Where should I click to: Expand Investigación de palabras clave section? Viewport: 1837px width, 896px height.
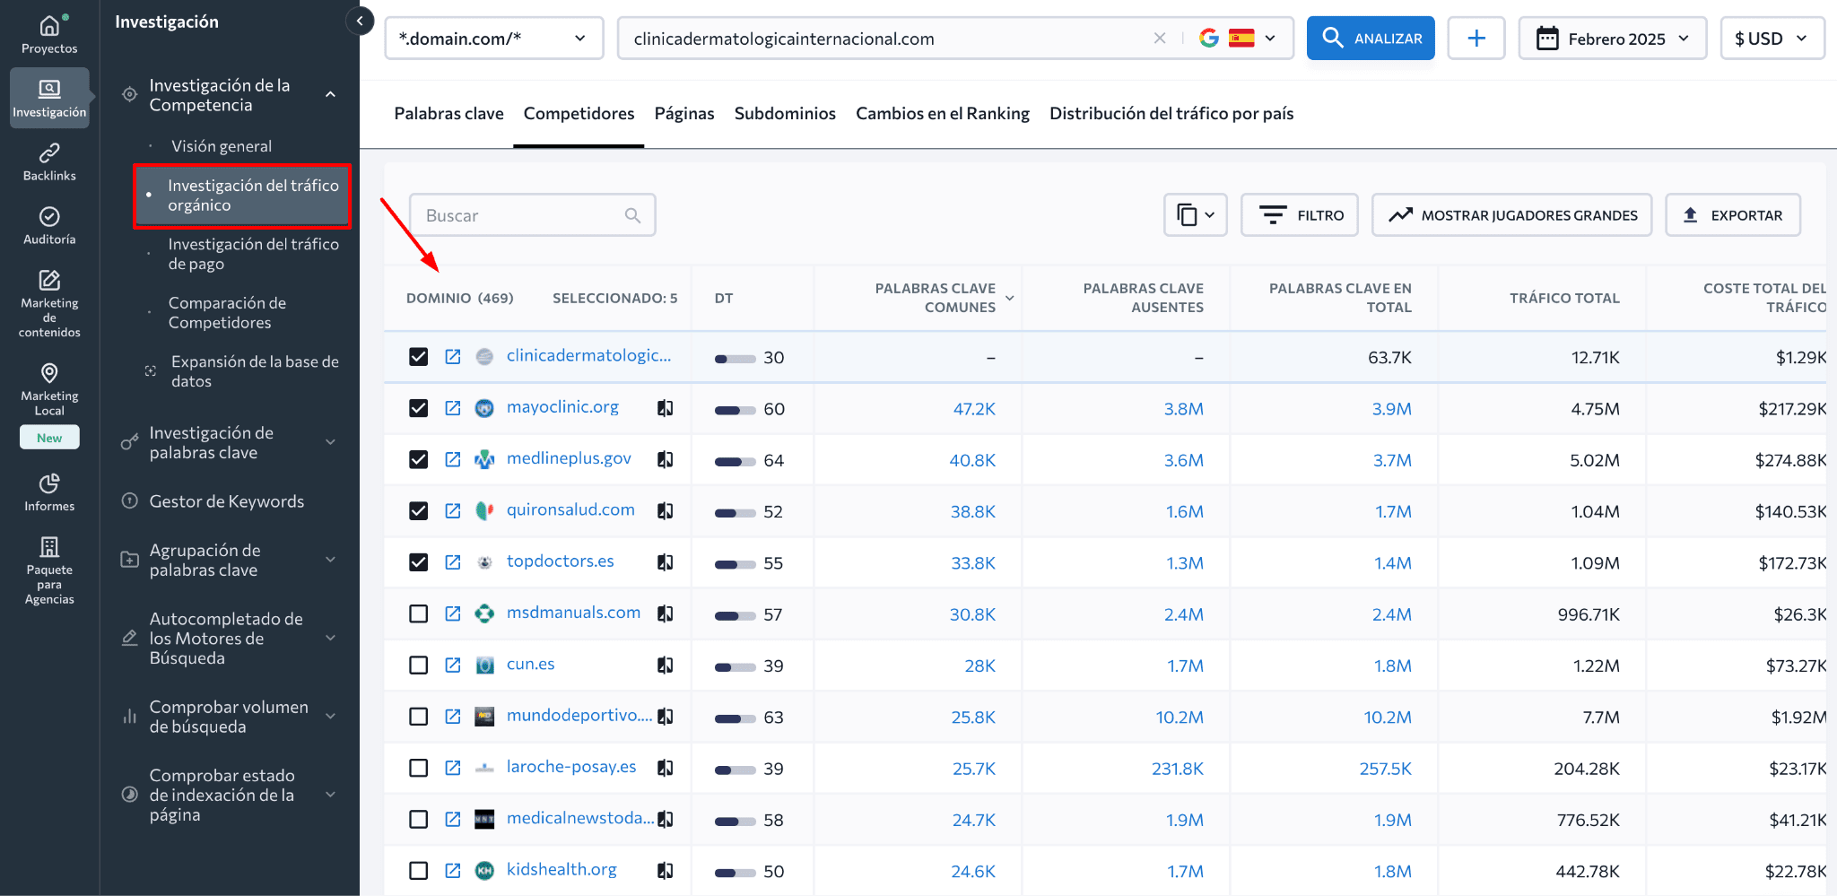click(x=330, y=442)
